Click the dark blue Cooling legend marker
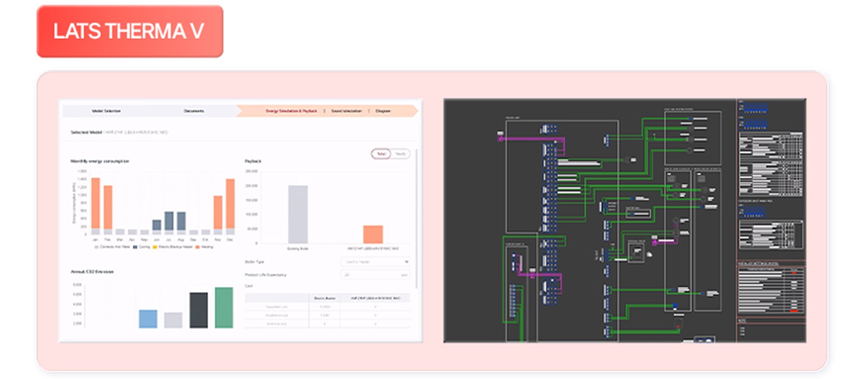 click(x=135, y=247)
